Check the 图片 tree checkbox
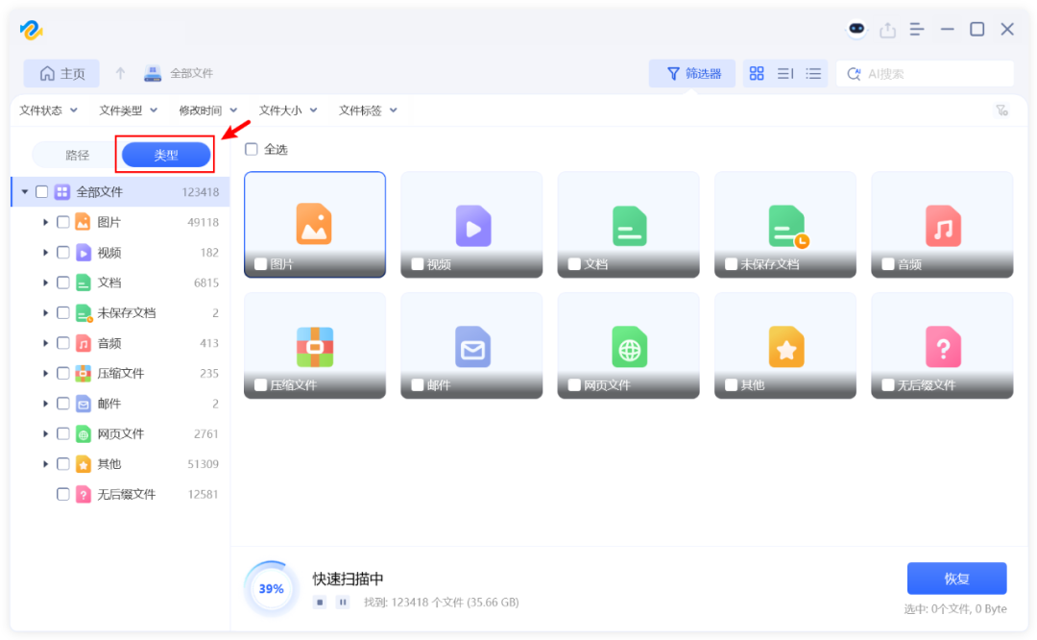The width and height of the screenshot is (1037, 640). (62, 222)
